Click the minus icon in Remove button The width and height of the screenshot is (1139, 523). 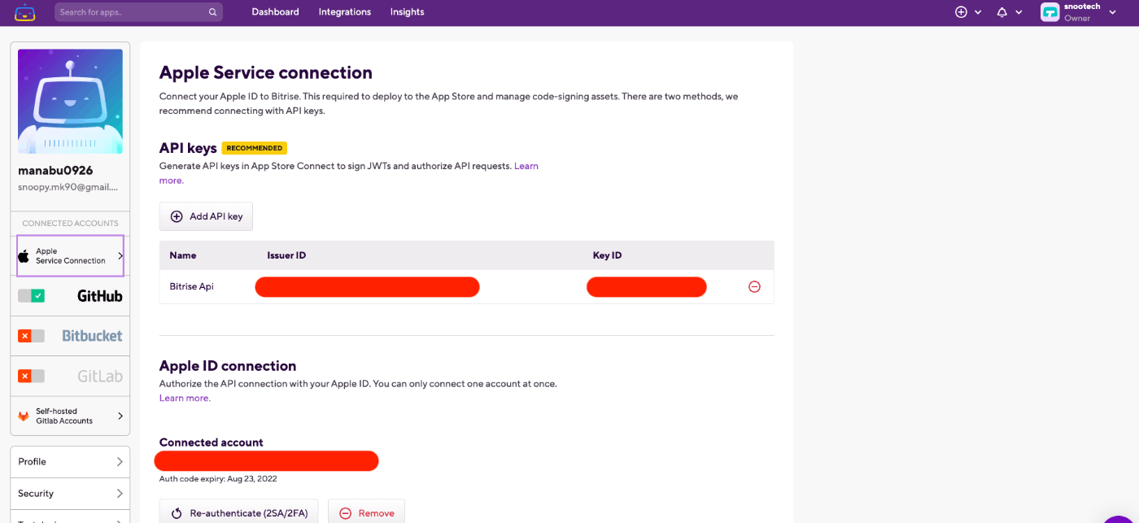pyautogui.click(x=345, y=513)
